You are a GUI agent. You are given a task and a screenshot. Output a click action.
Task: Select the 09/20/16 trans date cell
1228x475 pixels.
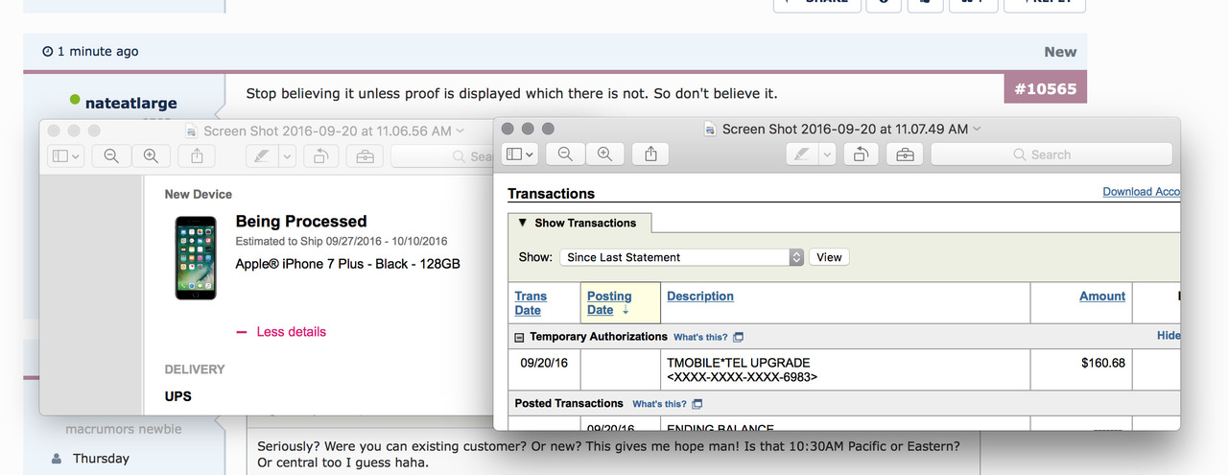[x=544, y=363]
